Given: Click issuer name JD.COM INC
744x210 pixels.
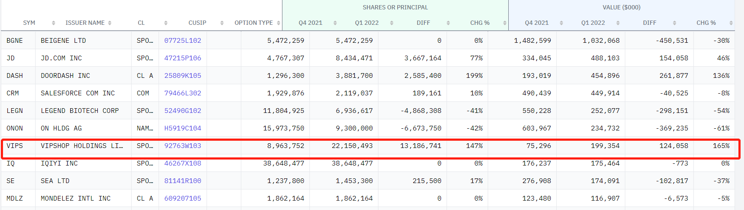Looking at the screenshot, I should 61,58.
